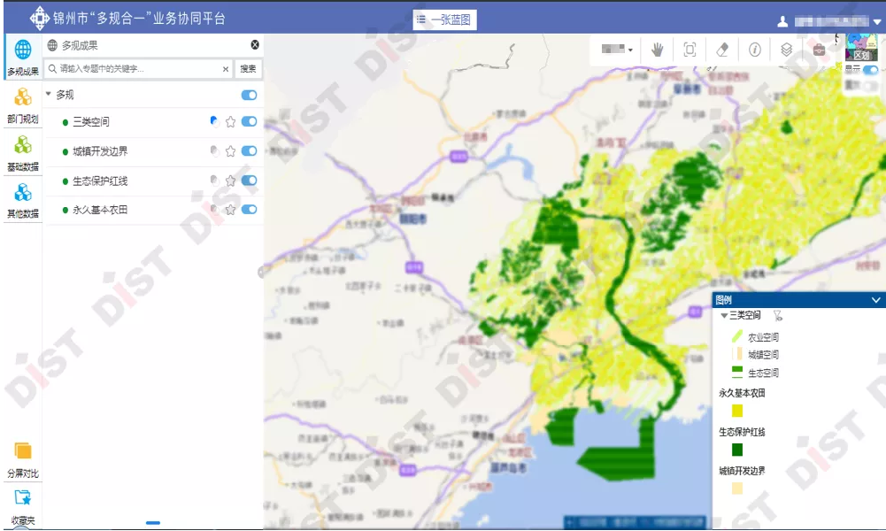This screenshot has height=531, width=886.
Task: Disable the 生态保护红线 layer switch
Action: (249, 180)
